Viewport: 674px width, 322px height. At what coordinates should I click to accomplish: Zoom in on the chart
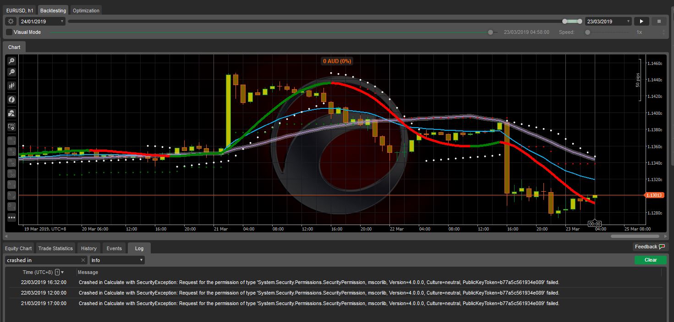point(11,61)
